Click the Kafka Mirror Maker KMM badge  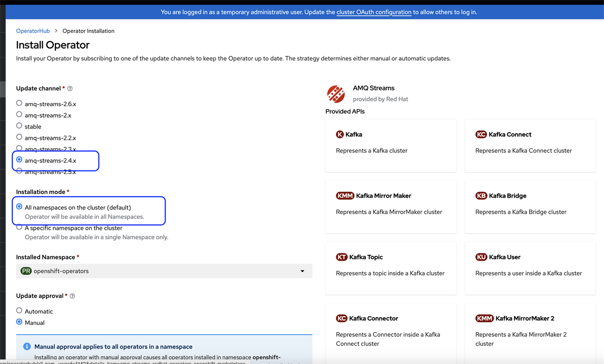[x=345, y=196]
